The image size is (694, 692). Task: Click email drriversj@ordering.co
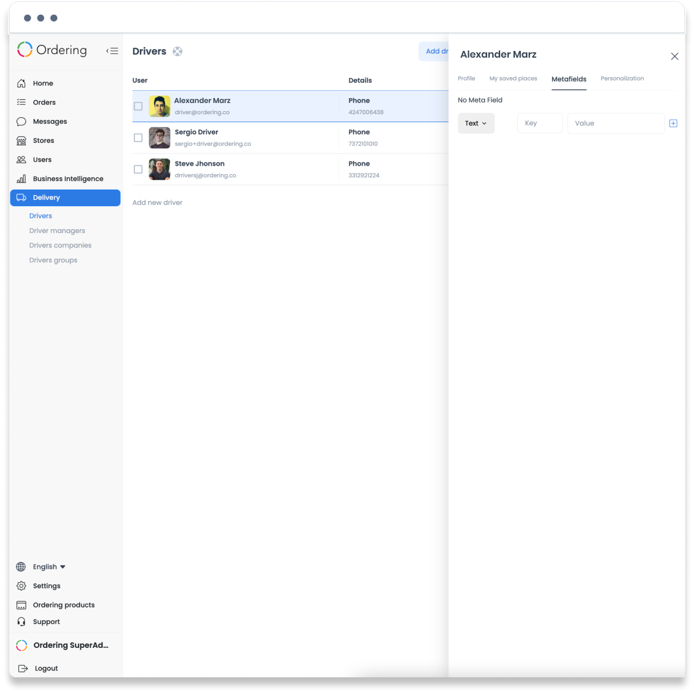206,175
